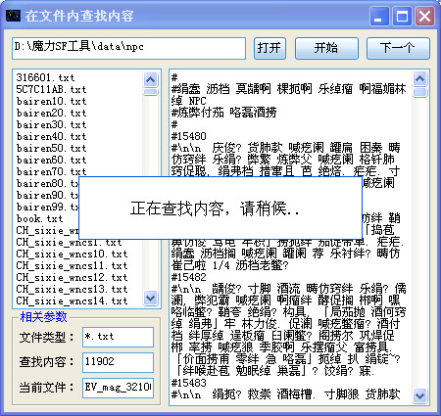Select bairen30.txt in file list
This screenshot has width=441, height=416.
click(x=51, y=124)
